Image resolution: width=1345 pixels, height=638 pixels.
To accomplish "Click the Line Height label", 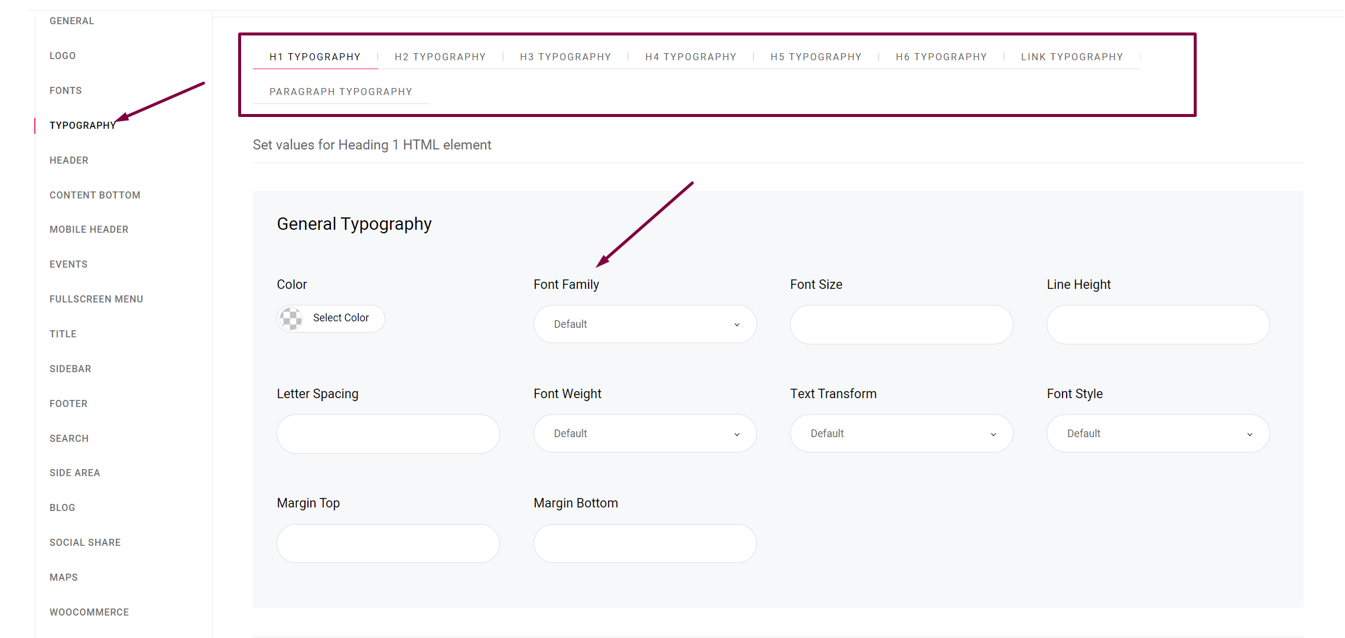I will click(1078, 284).
